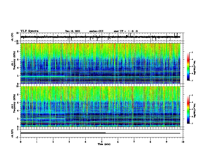Click the '4' kHz tick on ch.2 spectrogram
Screen dimensions: 206x159
click(x=18, y=111)
